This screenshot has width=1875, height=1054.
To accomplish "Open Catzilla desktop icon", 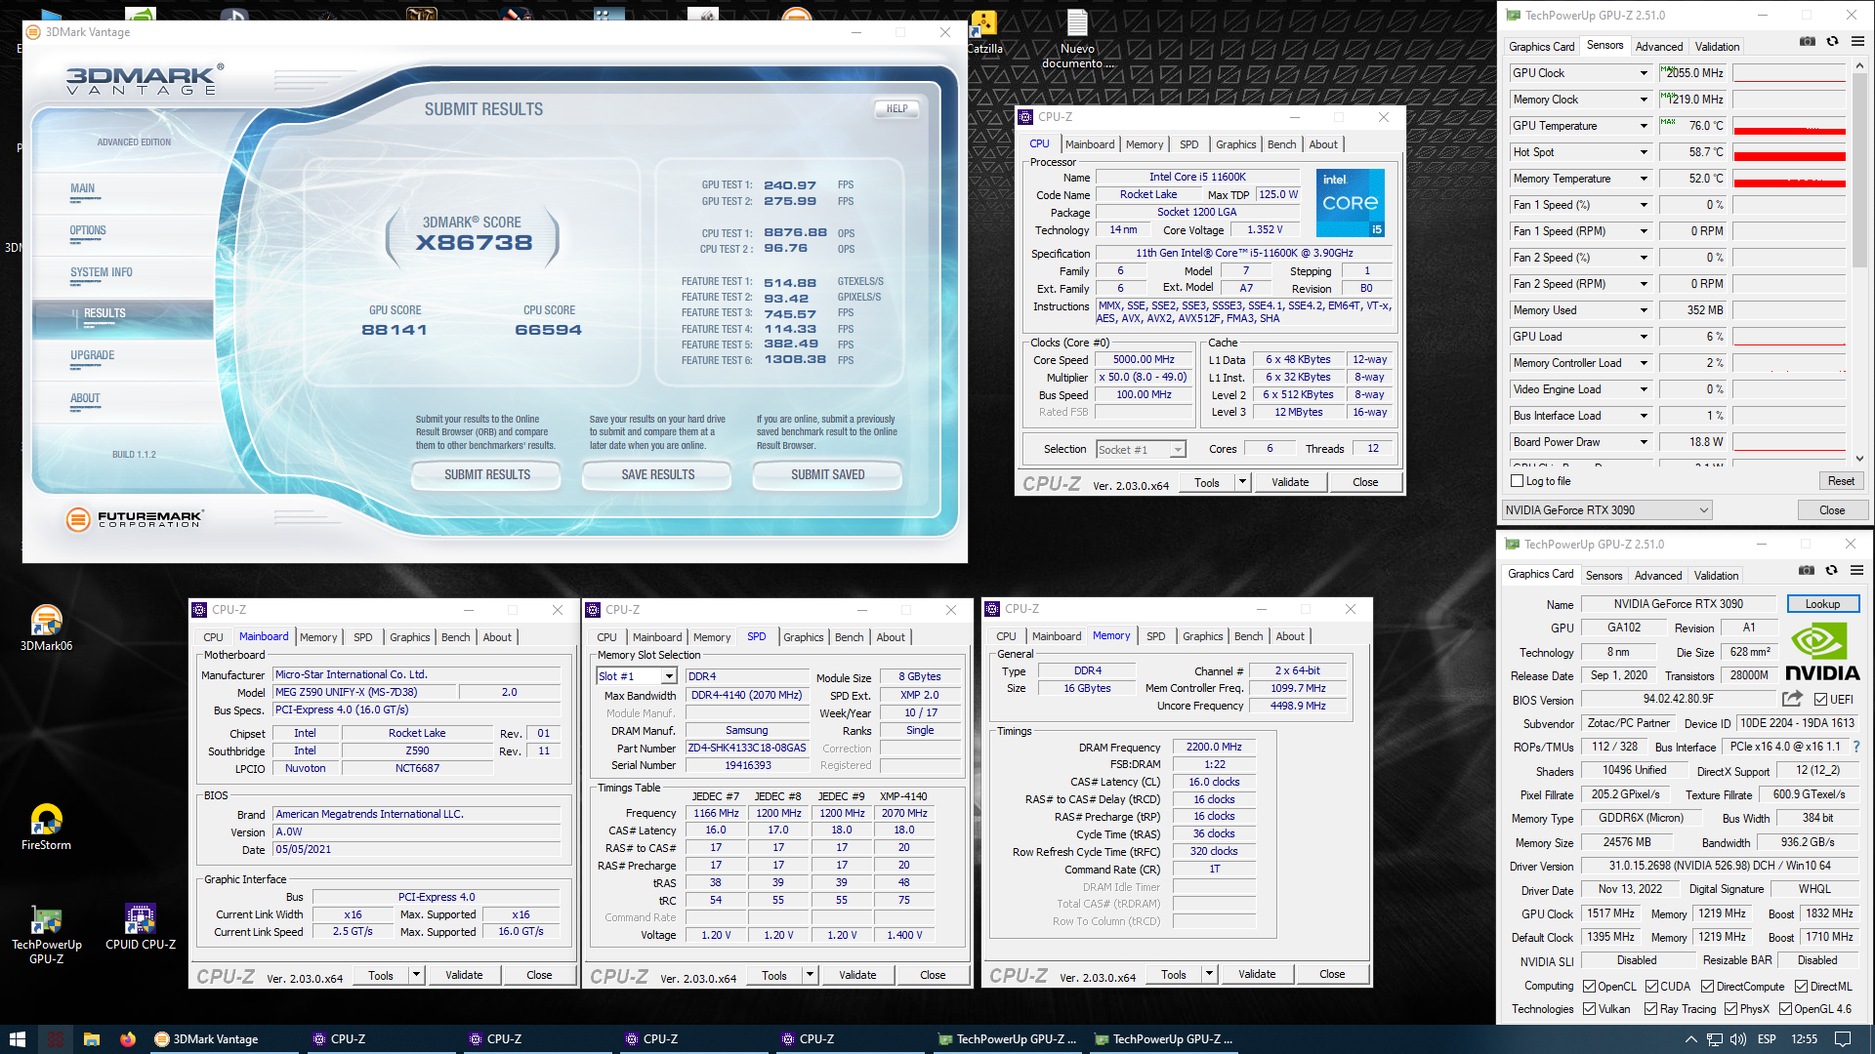I will tap(983, 31).
